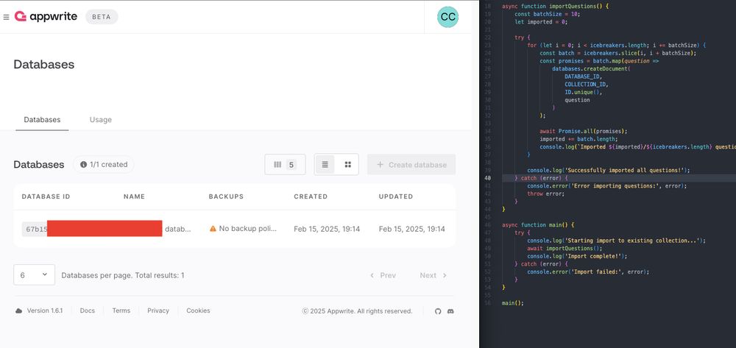Click the main(); call in the editor
Screen dimensions: 736x348
click(512, 303)
